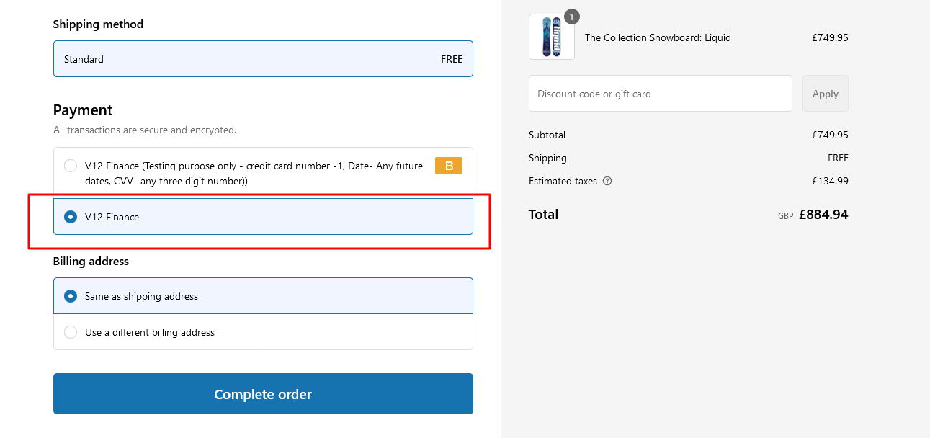Image resolution: width=930 pixels, height=438 pixels.
Task: Select the V12 Finance testing purpose radio button
Action: coord(71,166)
